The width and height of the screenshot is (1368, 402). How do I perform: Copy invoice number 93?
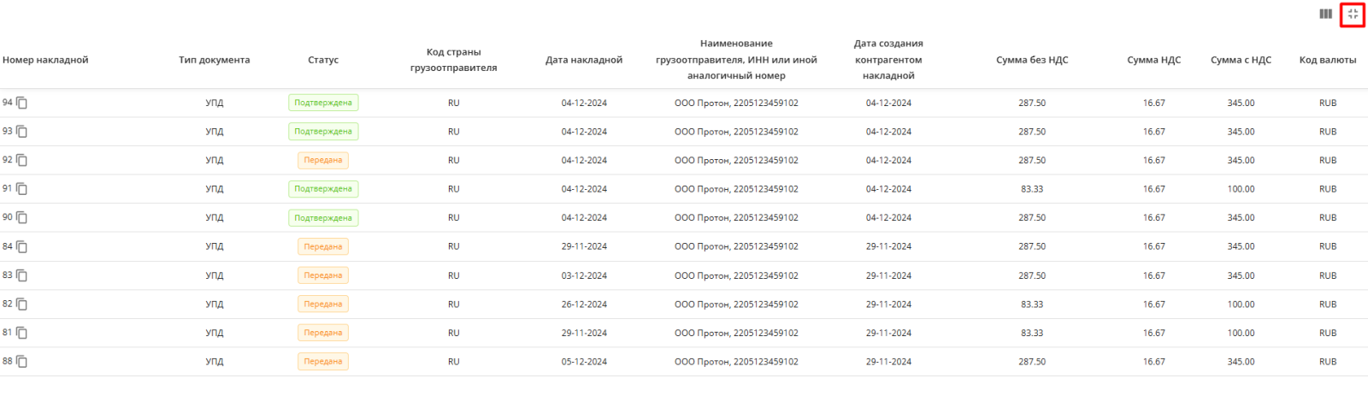(x=22, y=132)
